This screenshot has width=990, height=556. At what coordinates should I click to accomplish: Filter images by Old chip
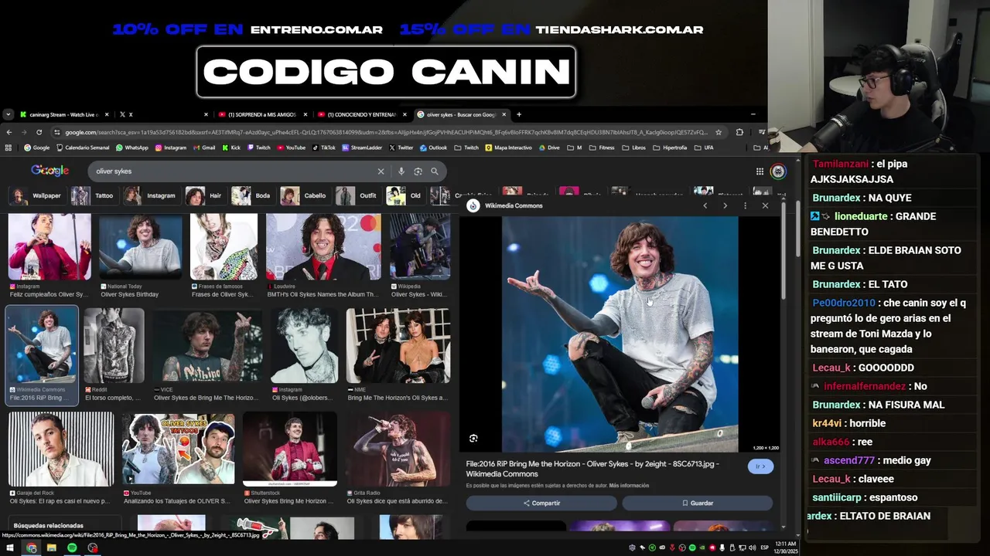[405, 195]
